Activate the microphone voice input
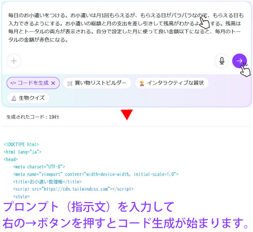The height and width of the screenshot is (232, 253). click(222, 61)
